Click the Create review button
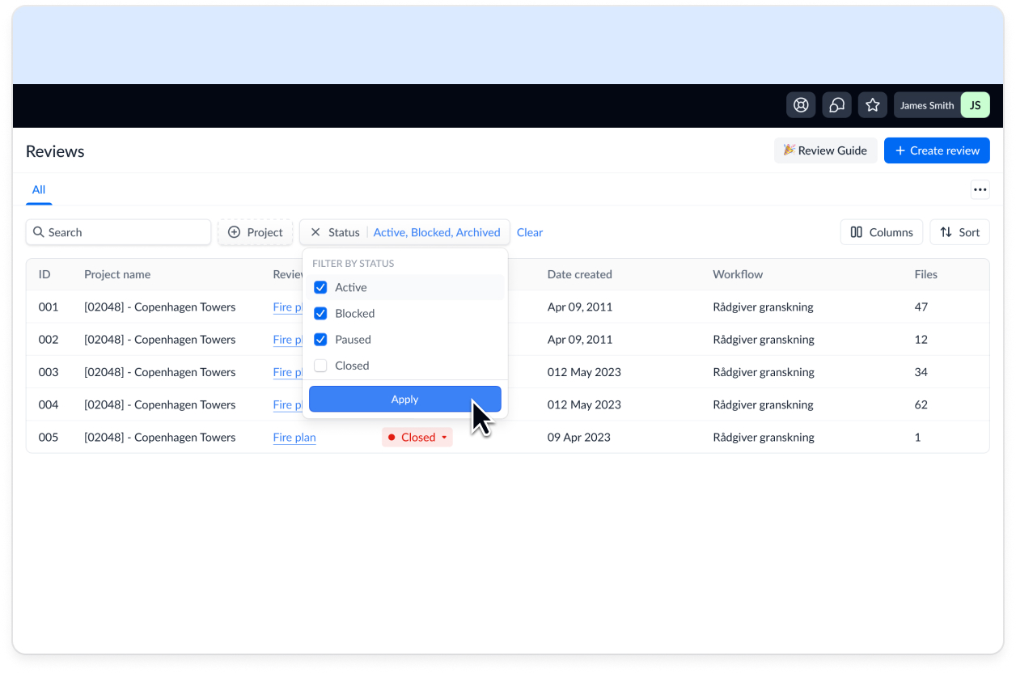The image size is (1016, 673). (936, 150)
